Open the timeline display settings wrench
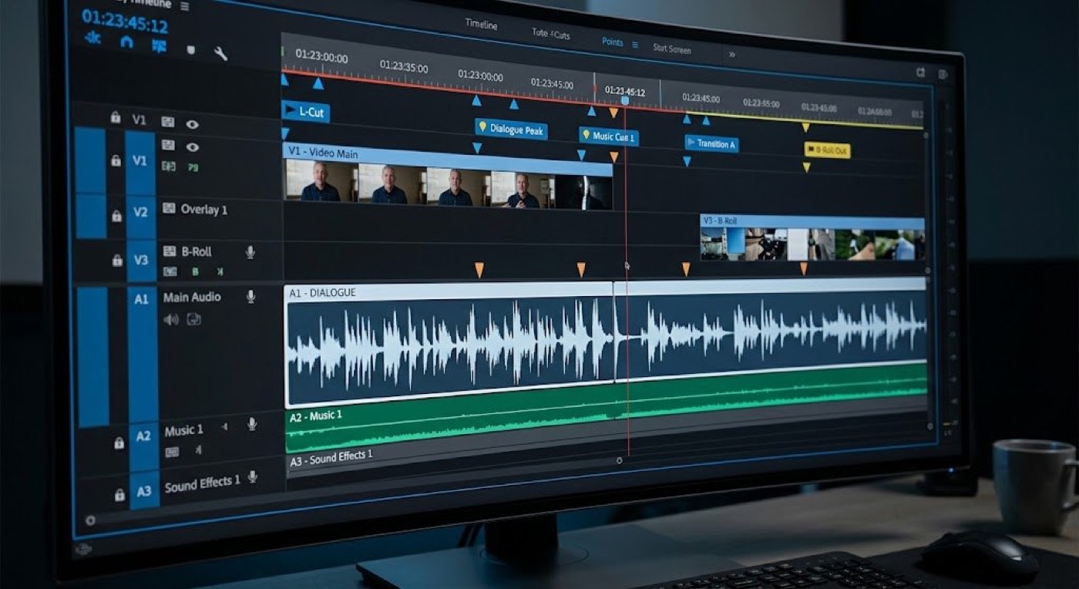The image size is (1079, 589). [x=220, y=53]
